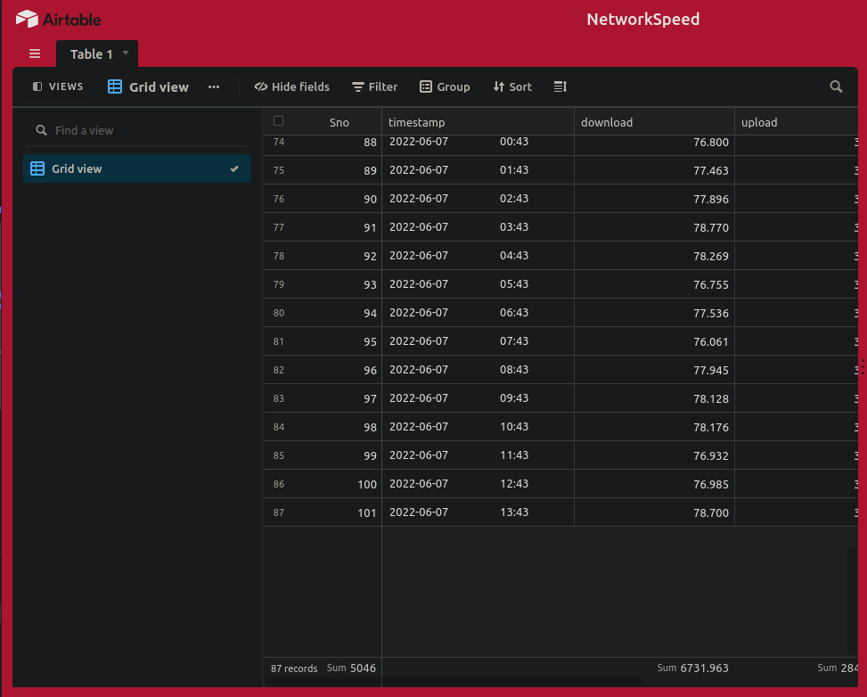Click the download column header
The width and height of the screenshot is (867, 697).
pos(654,122)
